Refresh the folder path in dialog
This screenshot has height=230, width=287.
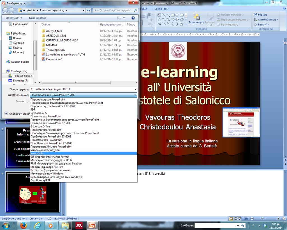tap(89, 10)
